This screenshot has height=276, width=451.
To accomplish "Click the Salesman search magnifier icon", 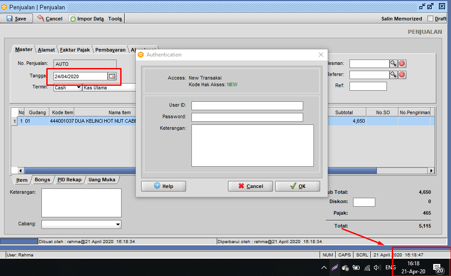I will (x=394, y=64).
